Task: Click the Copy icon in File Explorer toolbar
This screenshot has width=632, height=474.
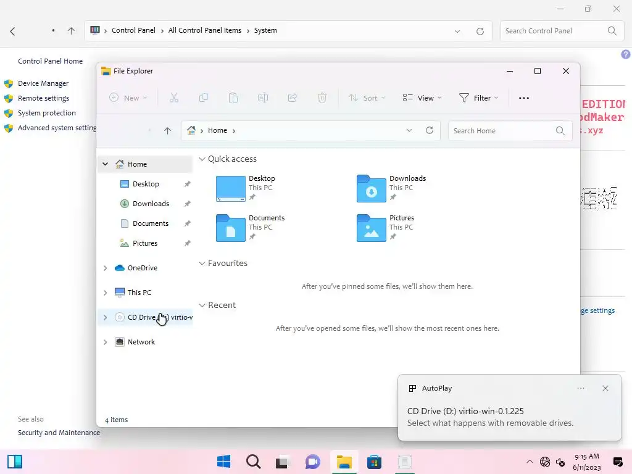Action: [204, 98]
